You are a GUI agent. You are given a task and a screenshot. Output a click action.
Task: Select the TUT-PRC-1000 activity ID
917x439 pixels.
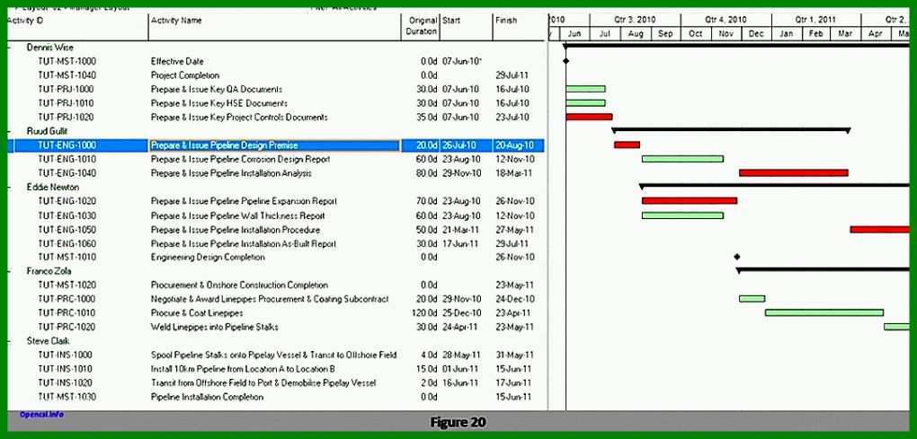(x=67, y=300)
